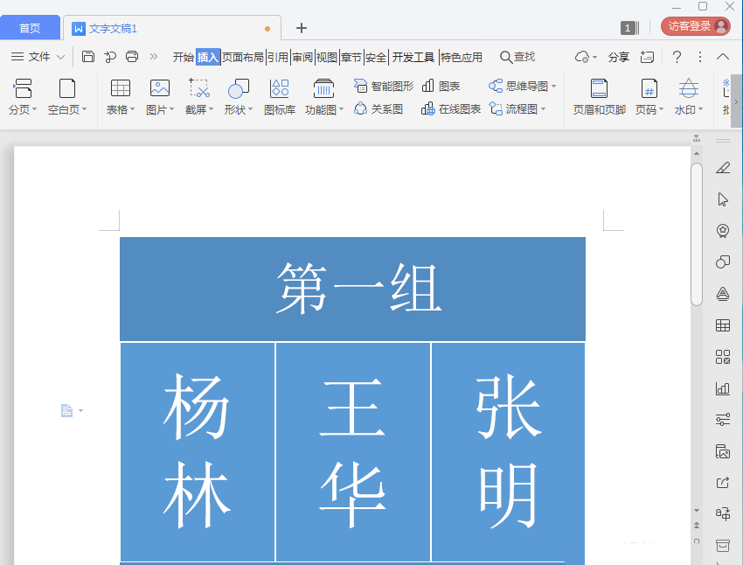
Task: Open the 截屏 screenshot tool
Action: [x=199, y=88]
